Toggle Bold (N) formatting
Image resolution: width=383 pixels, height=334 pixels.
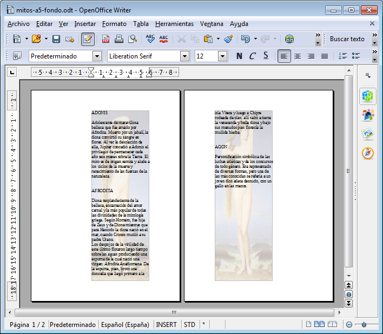[239, 56]
